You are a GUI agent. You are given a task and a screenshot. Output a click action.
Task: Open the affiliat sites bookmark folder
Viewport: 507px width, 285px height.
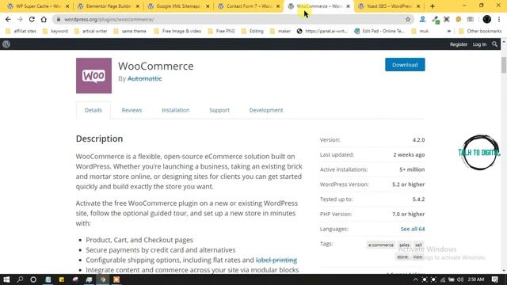click(x=21, y=31)
